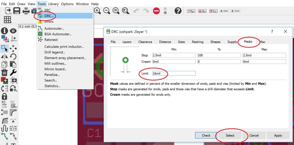Click the Zoom to fit icon

click(x=116, y=11)
